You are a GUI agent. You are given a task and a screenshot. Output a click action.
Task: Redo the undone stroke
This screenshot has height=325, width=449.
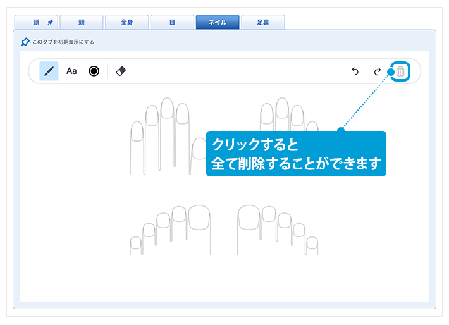pyautogui.click(x=378, y=71)
